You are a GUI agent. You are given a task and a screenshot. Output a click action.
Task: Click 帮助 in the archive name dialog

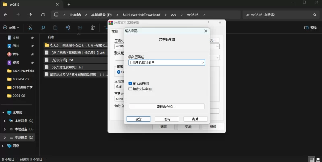click(x=213, y=127)
